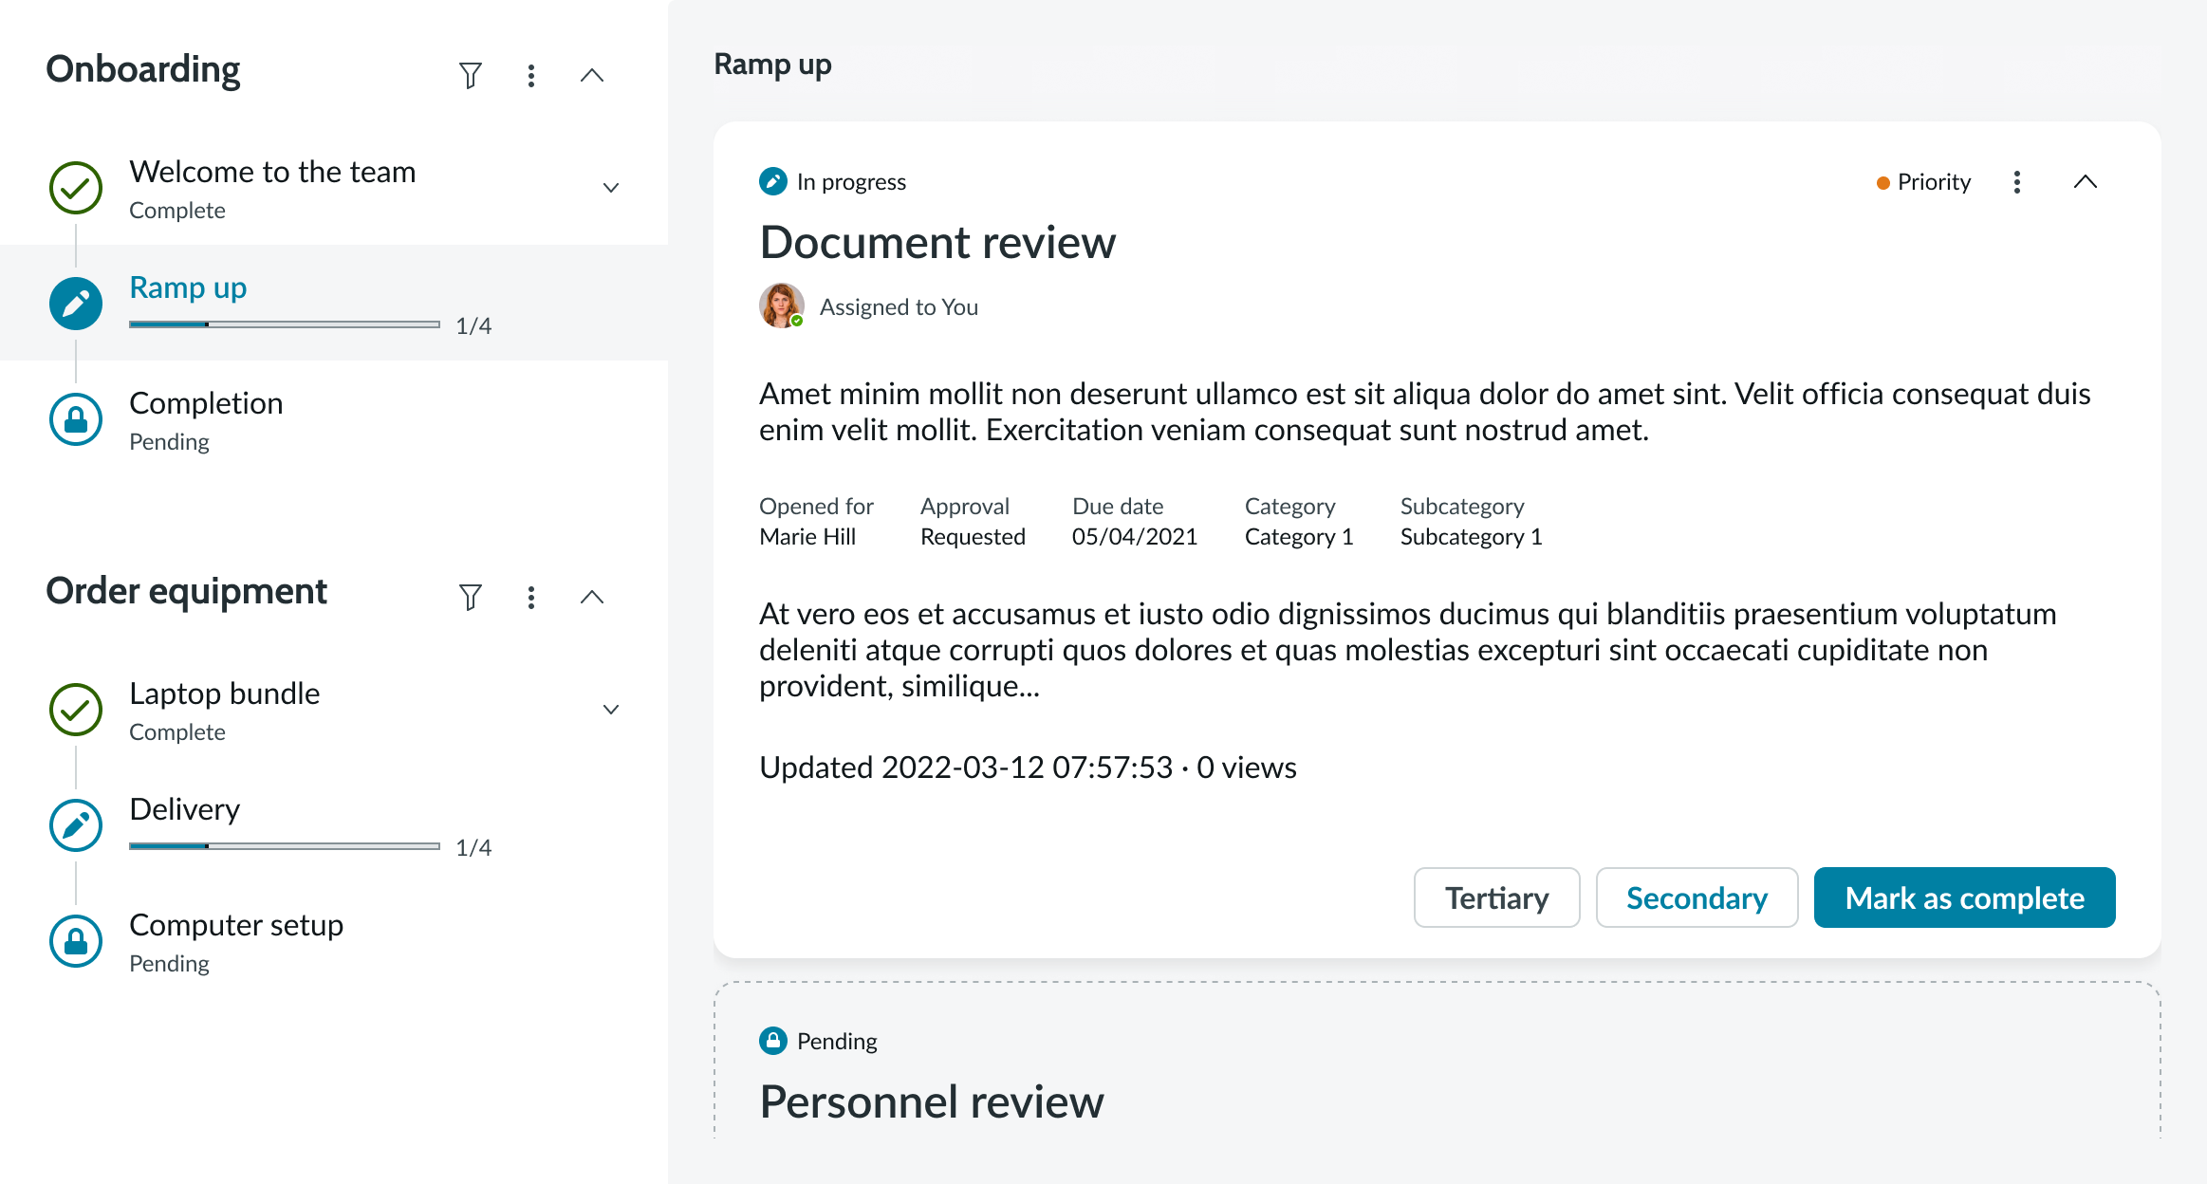
Task: Open the Onboarding filter icon
Action: tap(470, 75)
